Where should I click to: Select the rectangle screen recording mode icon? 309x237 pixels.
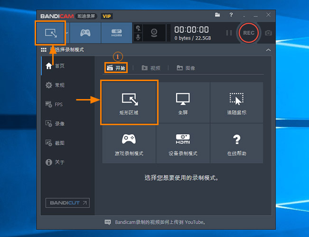coord(51,33)
